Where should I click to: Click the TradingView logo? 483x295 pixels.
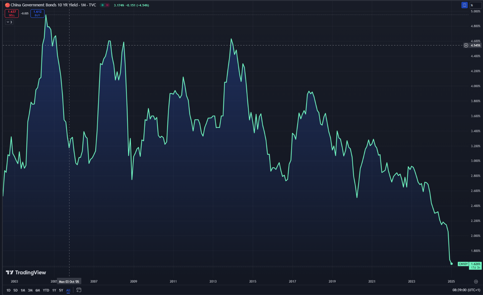tap(26, 272)
